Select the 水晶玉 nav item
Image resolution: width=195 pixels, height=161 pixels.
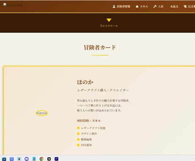pos(174,6)
